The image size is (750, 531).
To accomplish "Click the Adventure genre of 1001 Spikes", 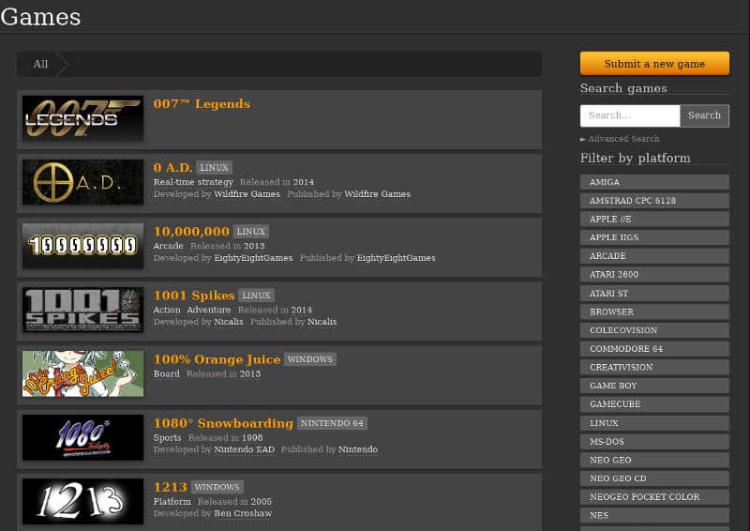I will point(208,310).
